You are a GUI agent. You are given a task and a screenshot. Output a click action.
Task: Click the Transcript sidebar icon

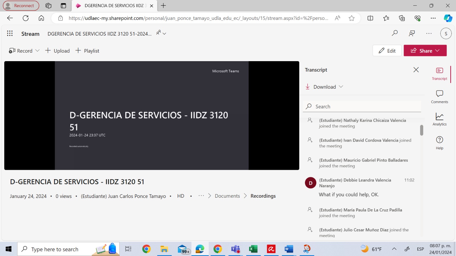click(x=439, y=74)
